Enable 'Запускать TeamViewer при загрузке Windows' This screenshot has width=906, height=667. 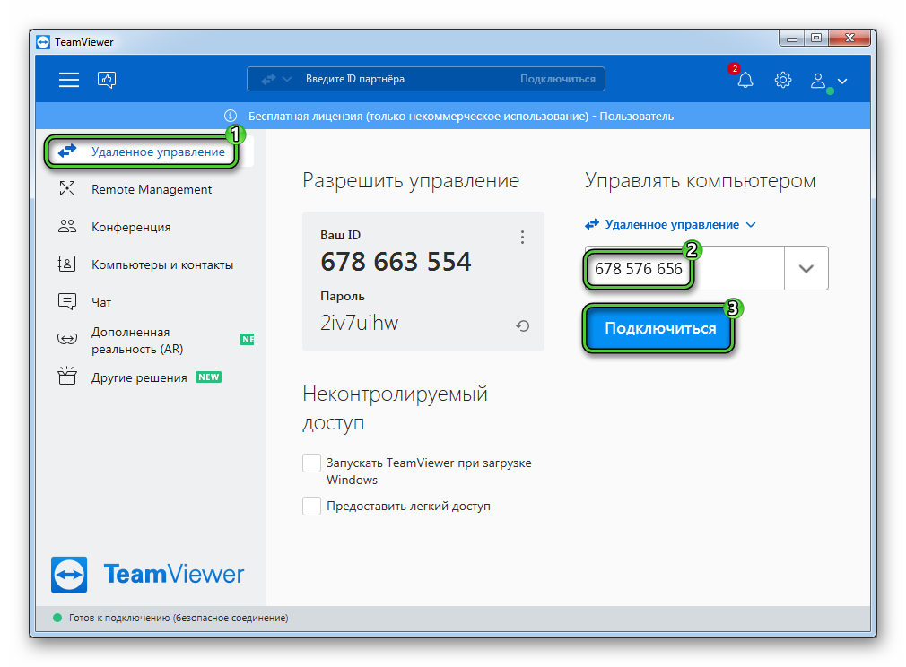(x=311, y=463)
